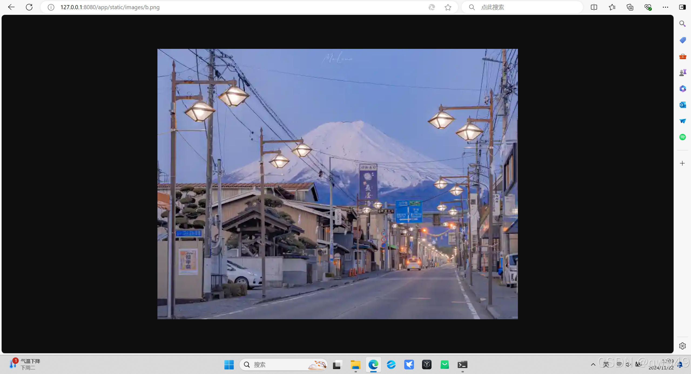Open sidebar settings gear

click(x=682, y=346)
